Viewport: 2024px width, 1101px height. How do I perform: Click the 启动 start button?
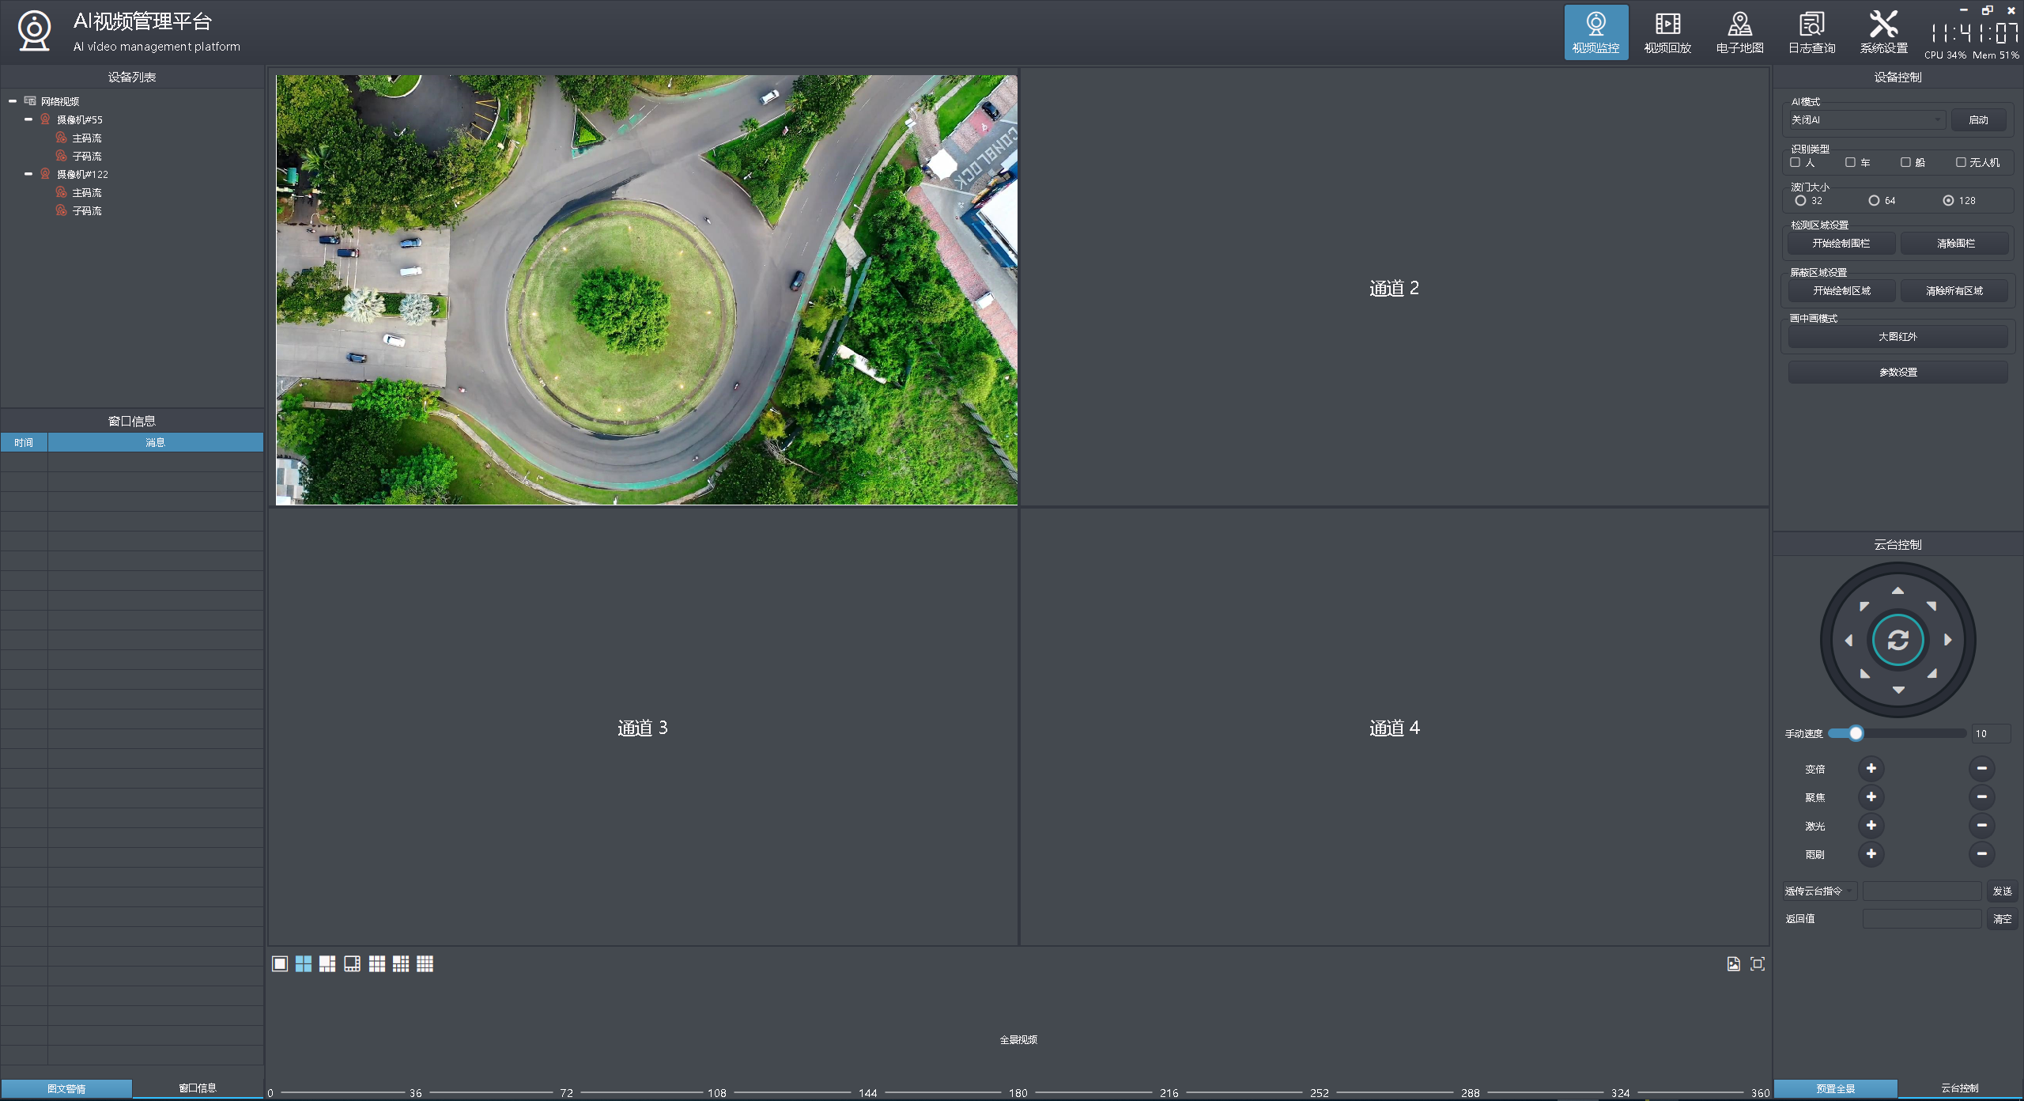1978,120
